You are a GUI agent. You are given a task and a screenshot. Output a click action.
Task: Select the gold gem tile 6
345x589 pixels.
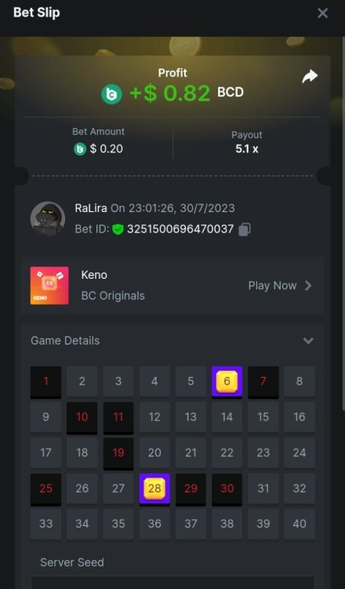click(227, 382)
